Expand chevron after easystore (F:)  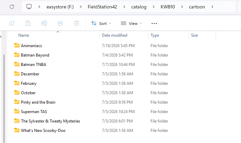(81, 7)
